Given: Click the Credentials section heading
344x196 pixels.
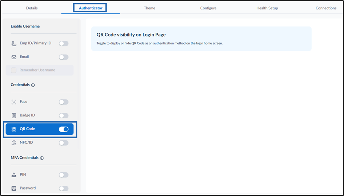Looking at the screenshot, I should [x=20, y=85].
